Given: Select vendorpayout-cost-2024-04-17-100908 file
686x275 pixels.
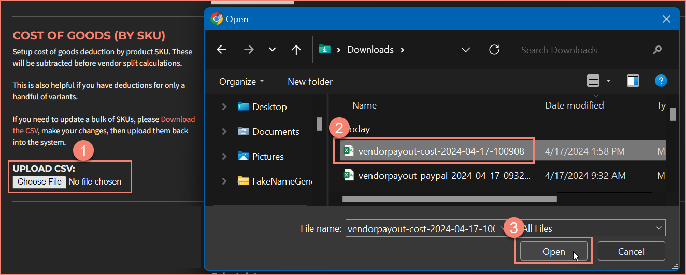Looking at the screenshot, I should (x=441, y=151).
